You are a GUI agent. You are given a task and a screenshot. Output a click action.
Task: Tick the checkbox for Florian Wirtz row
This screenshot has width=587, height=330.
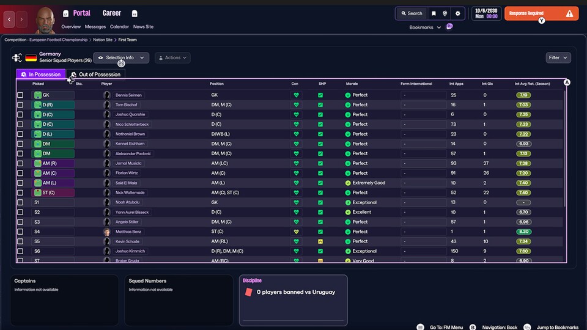pyautogui.click(x=20, y=173)
